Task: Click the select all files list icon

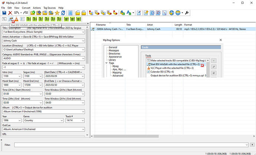Action: [70, 13]
